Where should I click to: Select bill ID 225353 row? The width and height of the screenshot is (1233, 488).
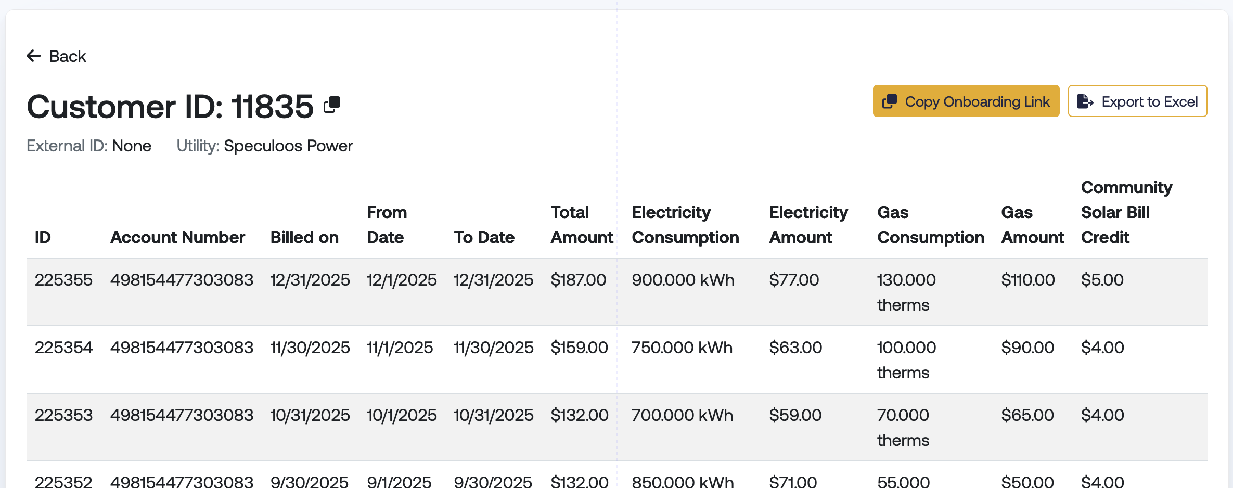point(616,427)
